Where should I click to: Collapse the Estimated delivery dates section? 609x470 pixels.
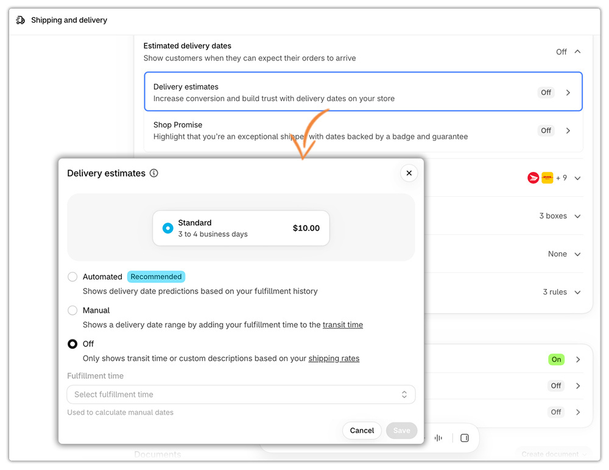pos(577,52)
